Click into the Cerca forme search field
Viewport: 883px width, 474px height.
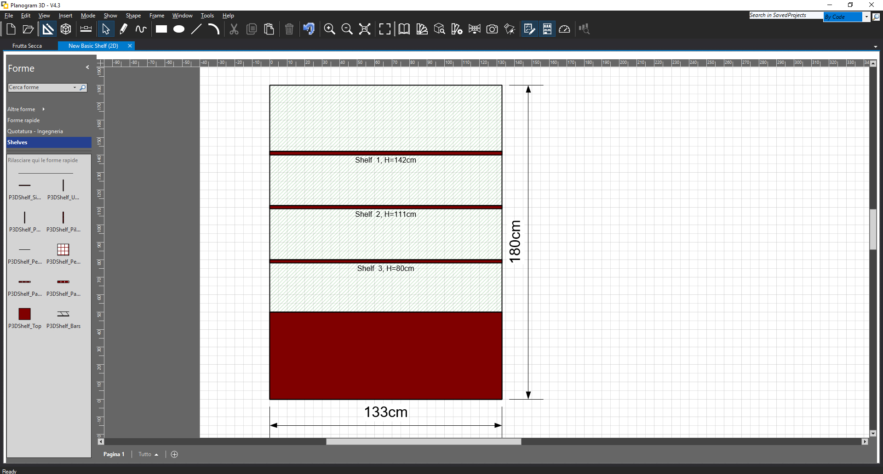(x=40, y=87)
